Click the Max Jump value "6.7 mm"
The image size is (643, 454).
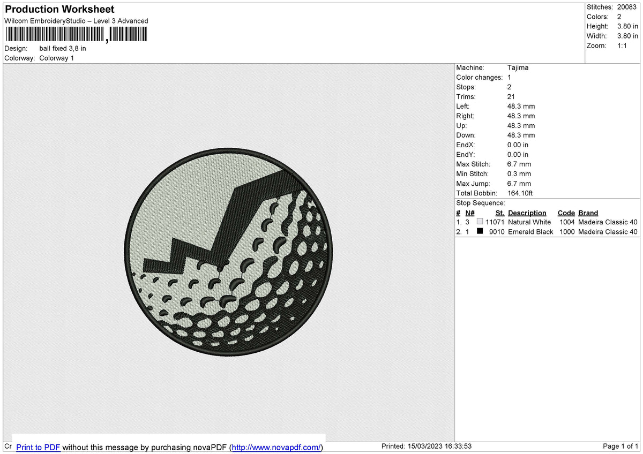519,184
